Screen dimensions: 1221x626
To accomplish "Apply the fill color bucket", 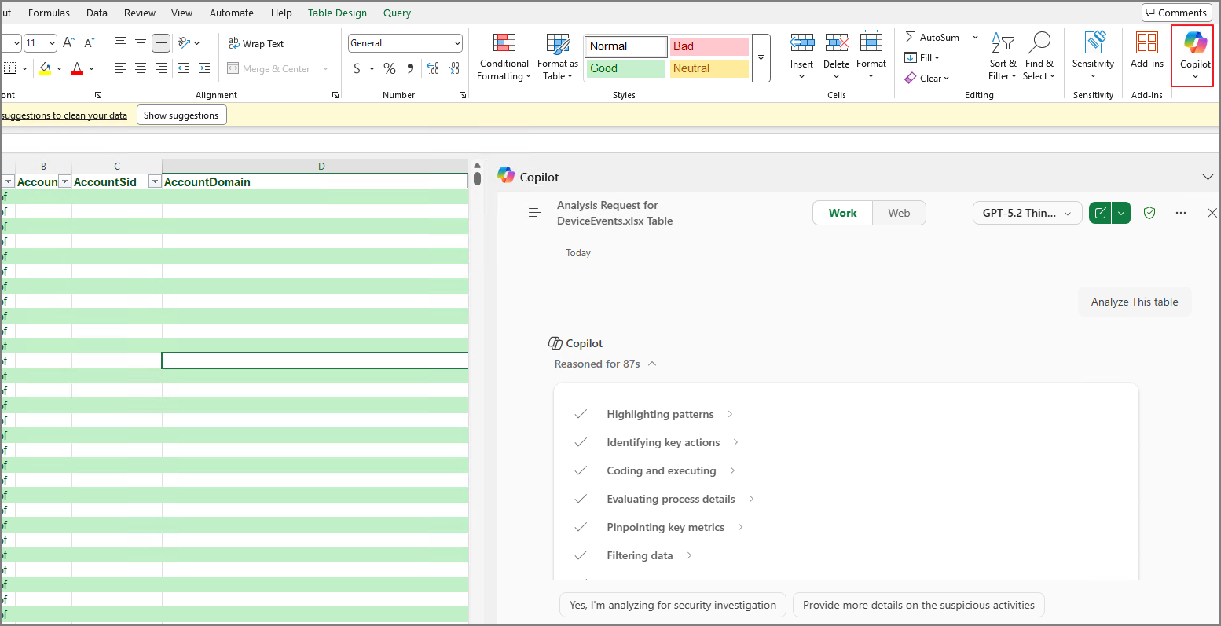I will 45,68.
